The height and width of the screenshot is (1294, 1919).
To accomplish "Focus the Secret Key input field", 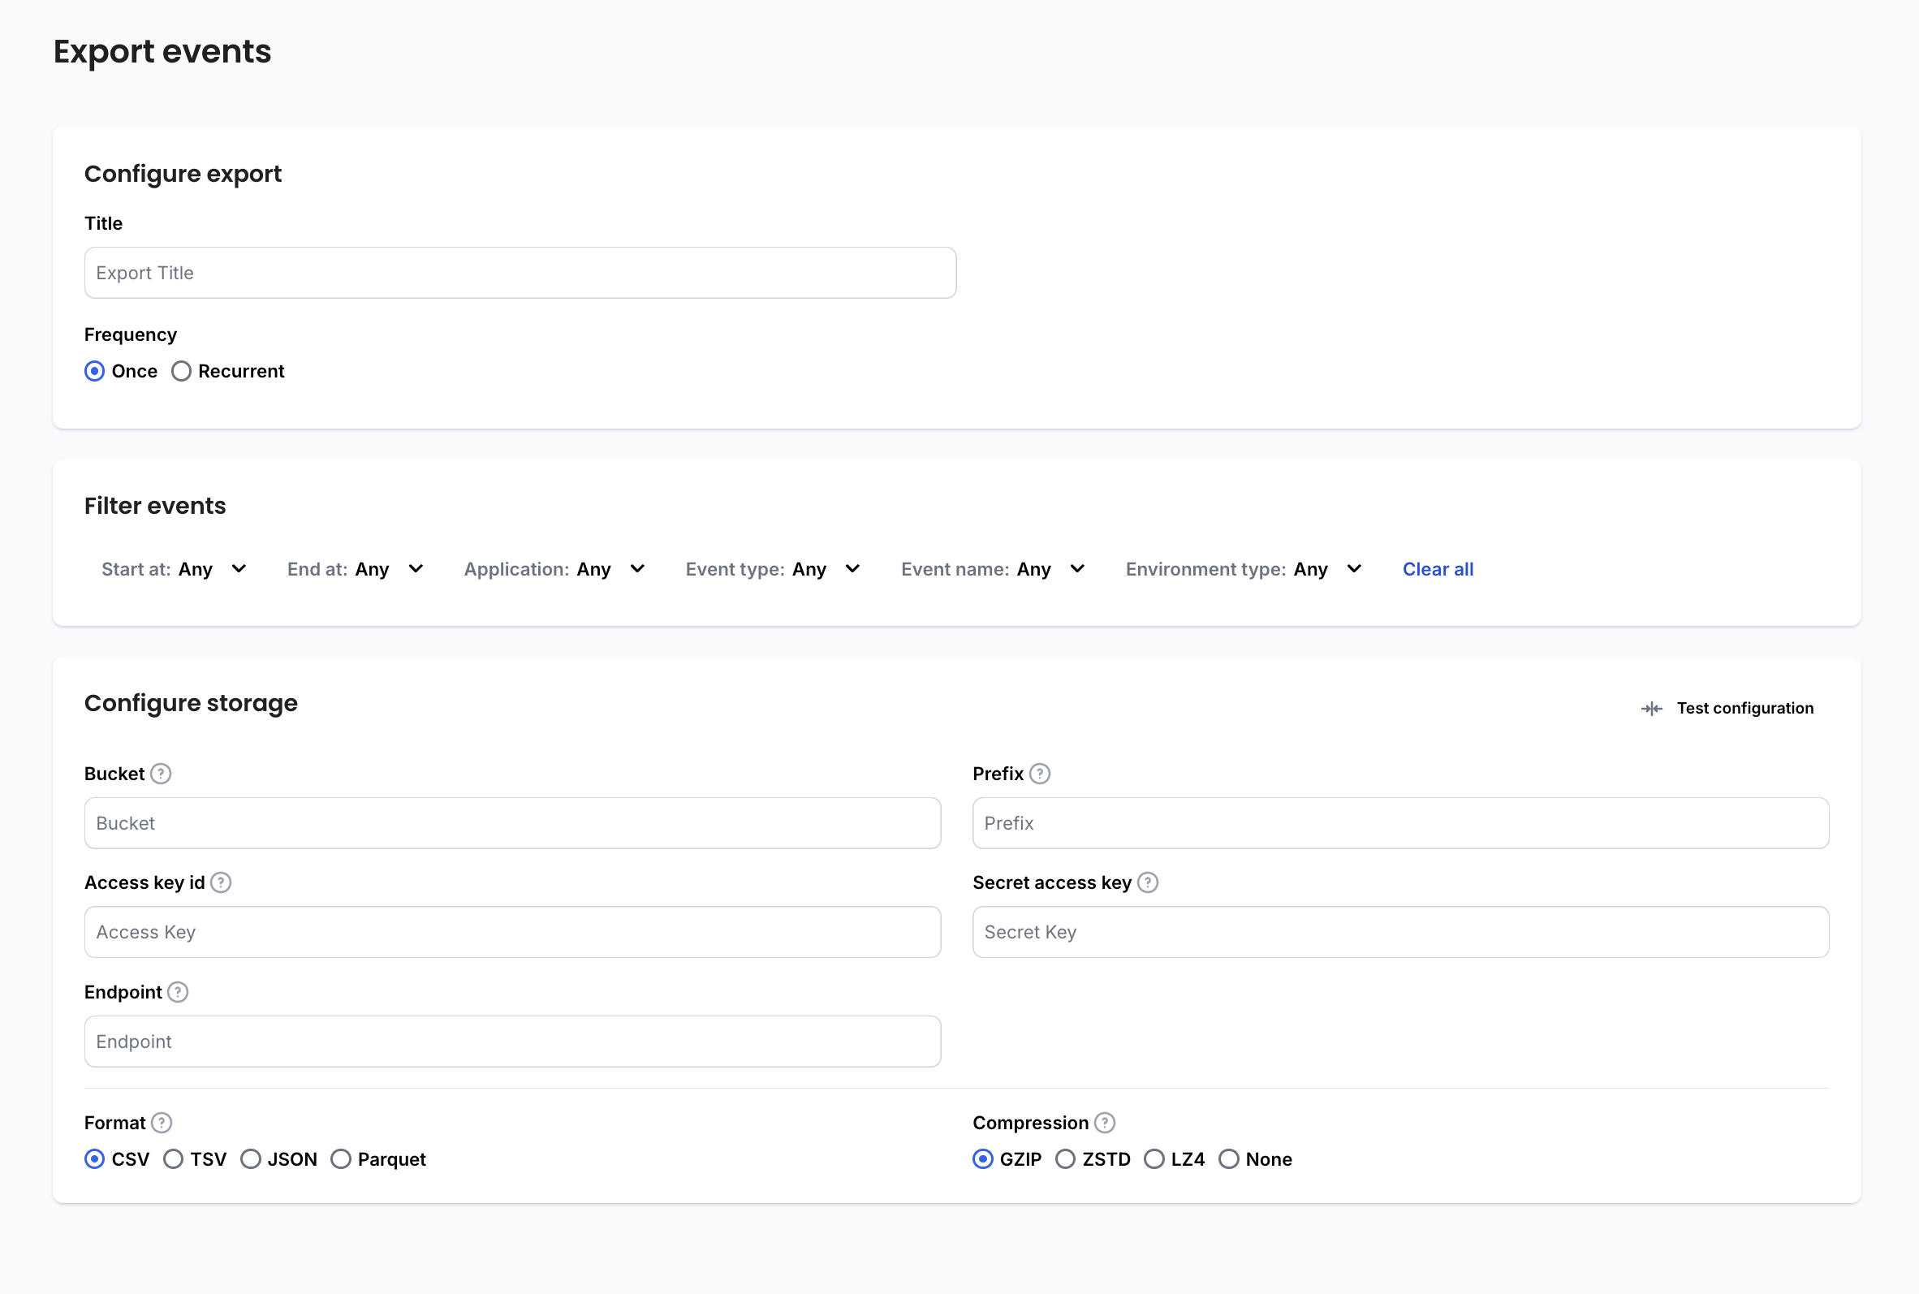I will click(1401, 933).
